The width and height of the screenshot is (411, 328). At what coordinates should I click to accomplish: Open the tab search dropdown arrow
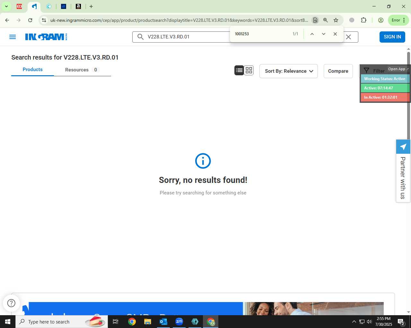coord(6,6)
